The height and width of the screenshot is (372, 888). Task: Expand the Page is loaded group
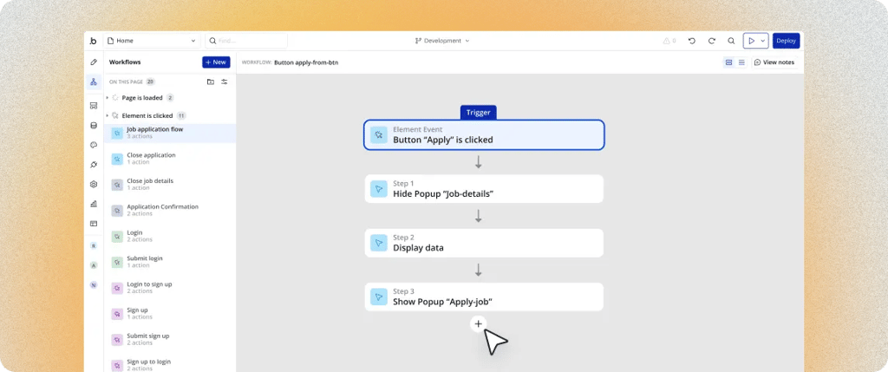click(x=108, y=98)
